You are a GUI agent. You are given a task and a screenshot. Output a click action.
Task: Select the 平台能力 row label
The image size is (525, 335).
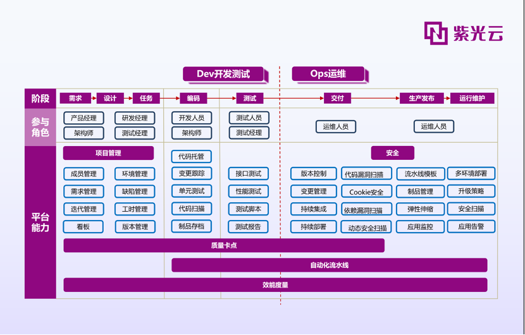click(40, 222)
